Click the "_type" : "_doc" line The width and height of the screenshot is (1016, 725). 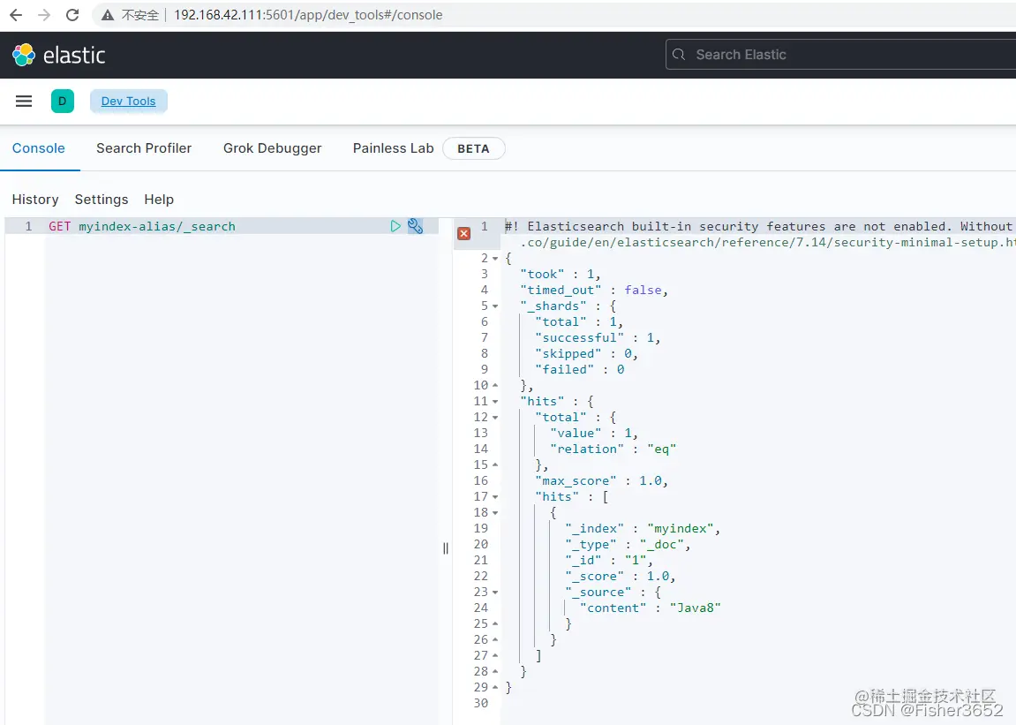click(x=628, y=545)
